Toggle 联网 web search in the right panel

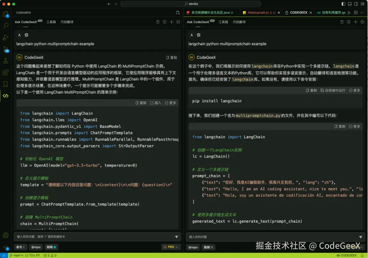coord(208,247)
